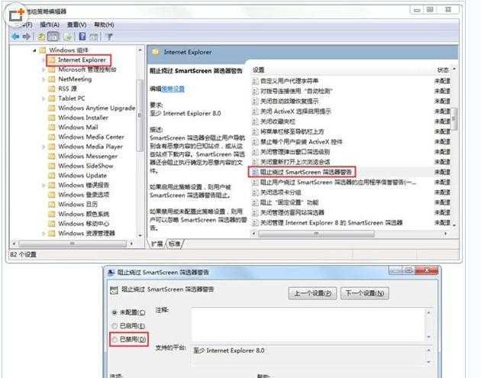Image resolution: width=481 pixels, height=378 pixels.
Task: Switch to the 标准 tab
Action: click(x=175, y=244)
